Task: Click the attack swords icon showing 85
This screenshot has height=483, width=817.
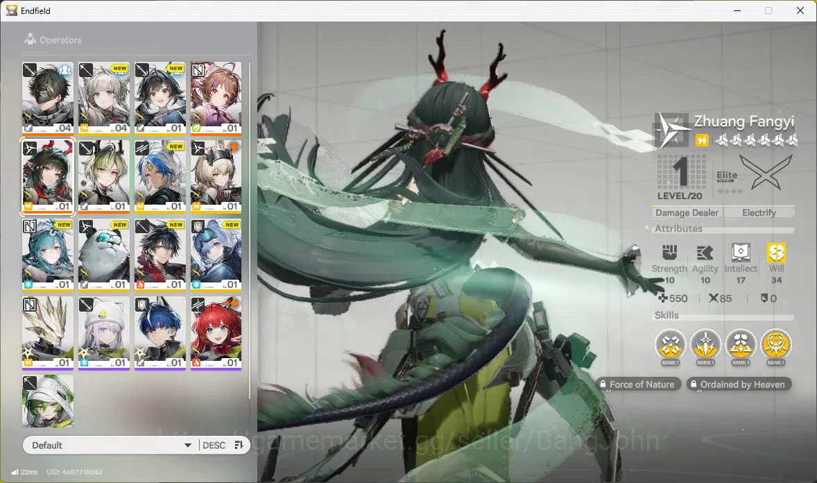Action: [713, 298]
